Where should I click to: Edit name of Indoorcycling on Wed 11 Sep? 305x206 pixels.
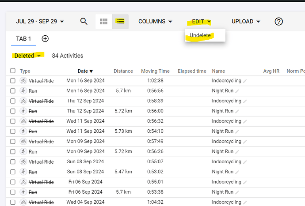coord(245,121)
